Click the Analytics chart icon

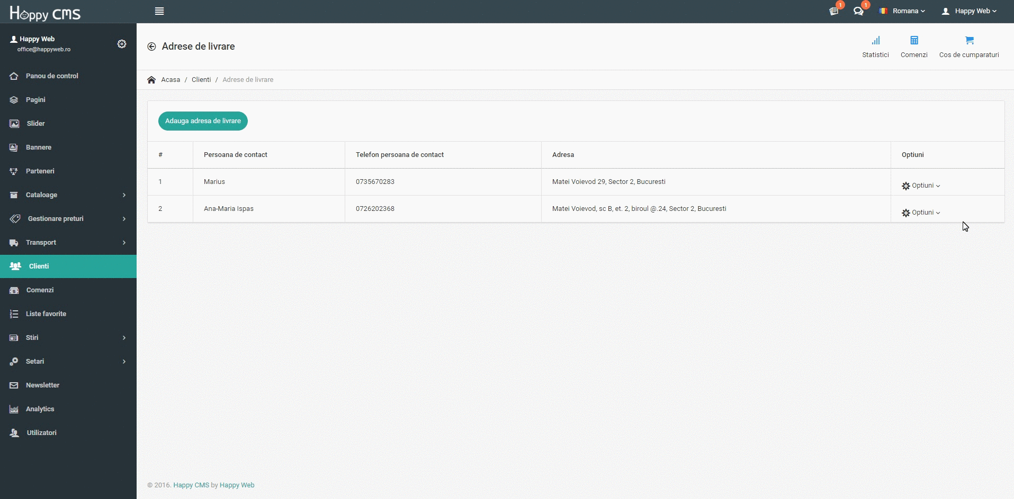coord(14,409)
